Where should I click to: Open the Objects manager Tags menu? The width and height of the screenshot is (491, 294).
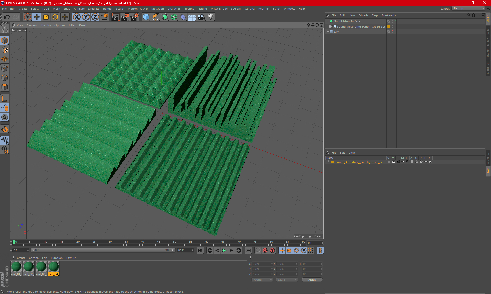tap(375, 15)
